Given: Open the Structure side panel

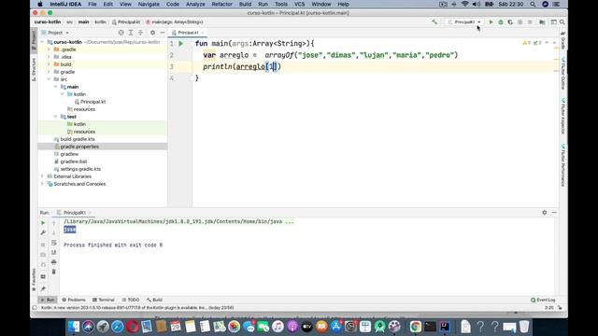Looking at the screenshot, I should pyautogui.click(x=34, y=70).
